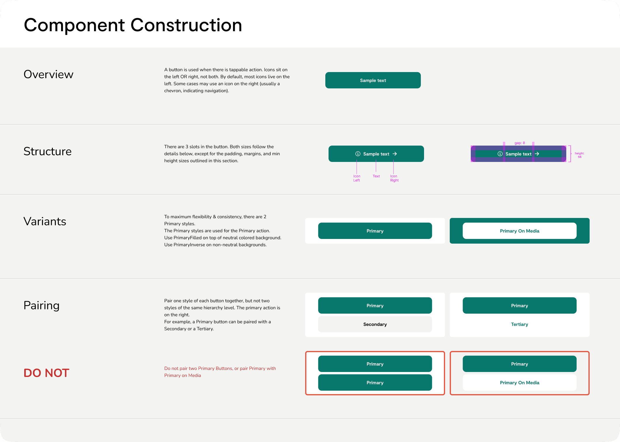
Task: Click the Overview 'Sample text' button
Action: pyautogui.click(x=373, y=80)
